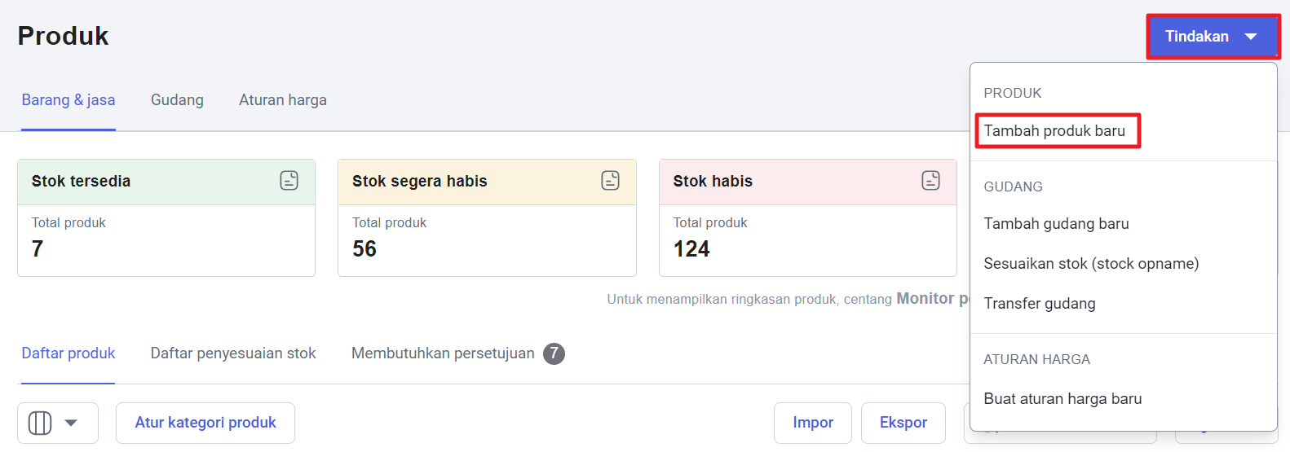Screen dimensions: 1290x452
Task: Switch to Daftar penyesuaian stok tab
Action: (x=233, y=353)
